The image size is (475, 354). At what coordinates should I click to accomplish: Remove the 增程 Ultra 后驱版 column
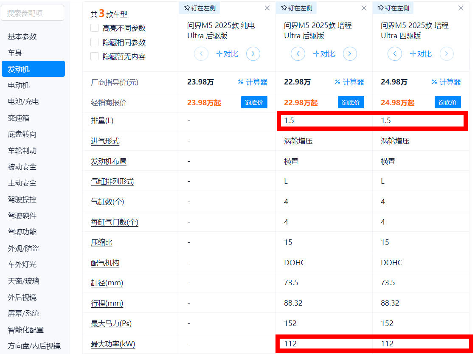pos(364,8)
